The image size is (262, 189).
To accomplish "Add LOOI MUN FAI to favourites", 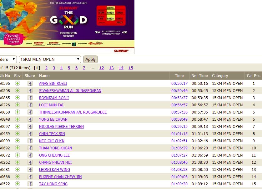I will click(18, 105).
